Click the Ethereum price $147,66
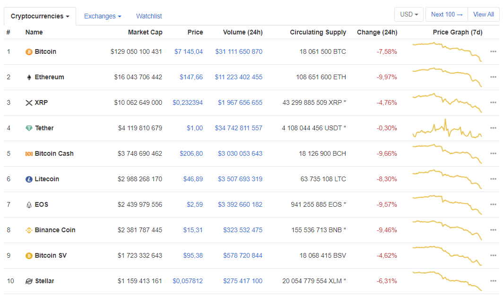The width and height of the screenshot is (503, 295). tap(191, 77)
